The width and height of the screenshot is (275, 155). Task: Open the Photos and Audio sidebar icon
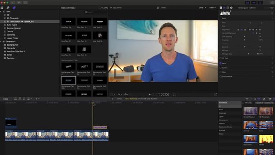click(x=8, y=8)
